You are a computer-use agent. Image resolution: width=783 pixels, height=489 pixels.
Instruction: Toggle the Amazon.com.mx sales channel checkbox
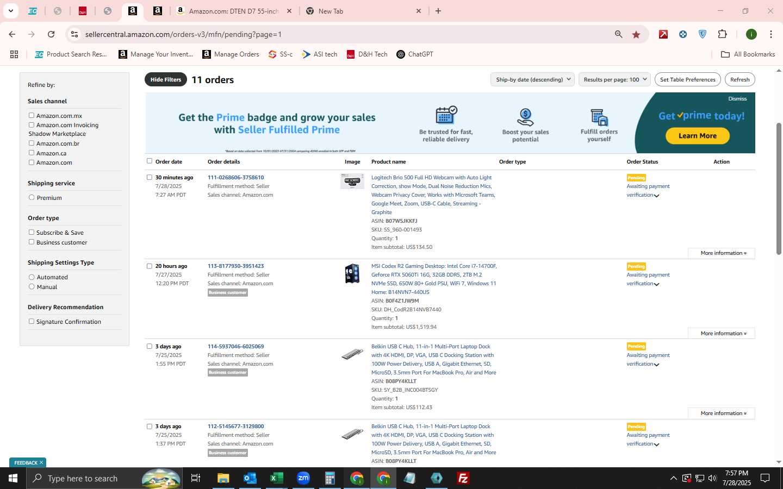(32, 115)
